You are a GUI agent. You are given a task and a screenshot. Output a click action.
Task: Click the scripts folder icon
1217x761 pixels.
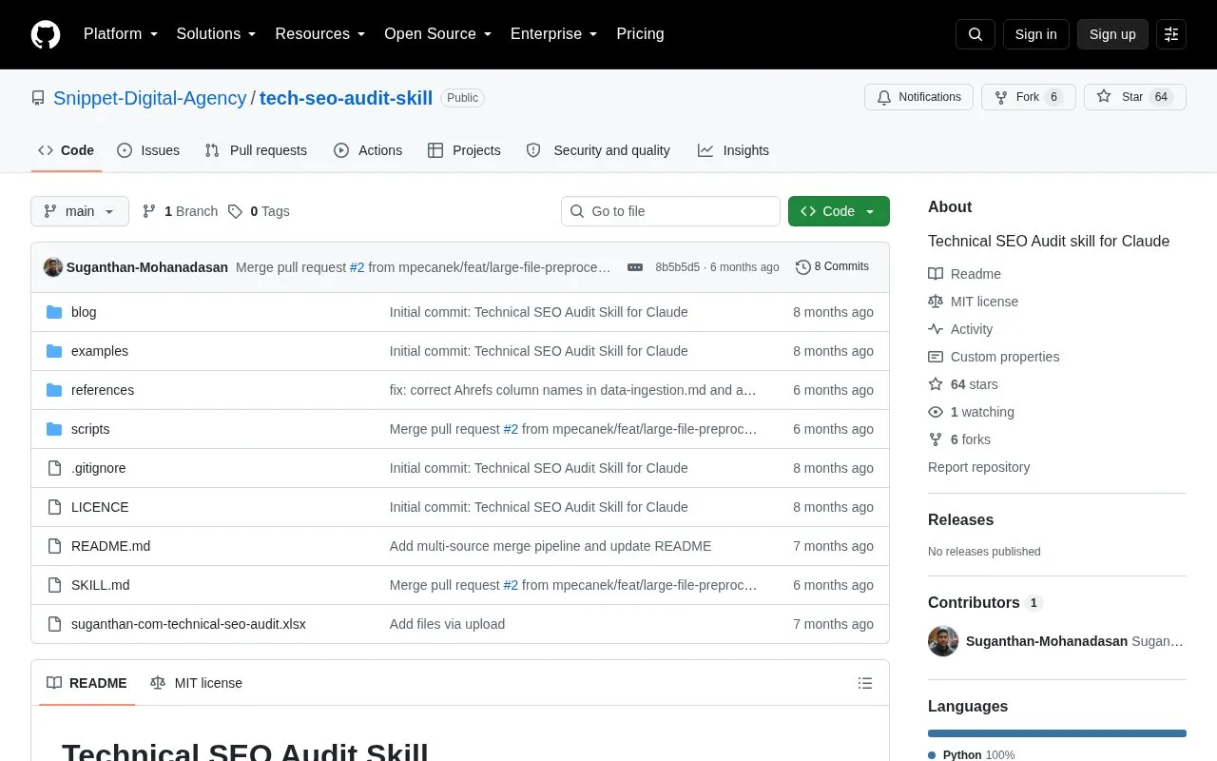pos(54,429)
